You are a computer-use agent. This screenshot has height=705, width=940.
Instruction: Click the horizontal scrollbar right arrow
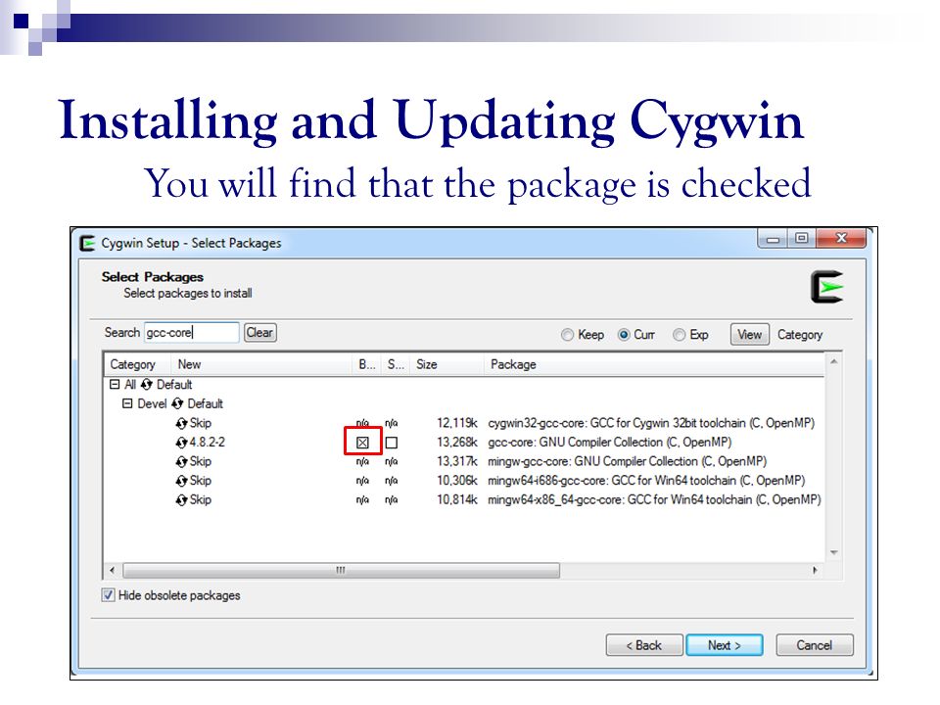click(815, 570)
